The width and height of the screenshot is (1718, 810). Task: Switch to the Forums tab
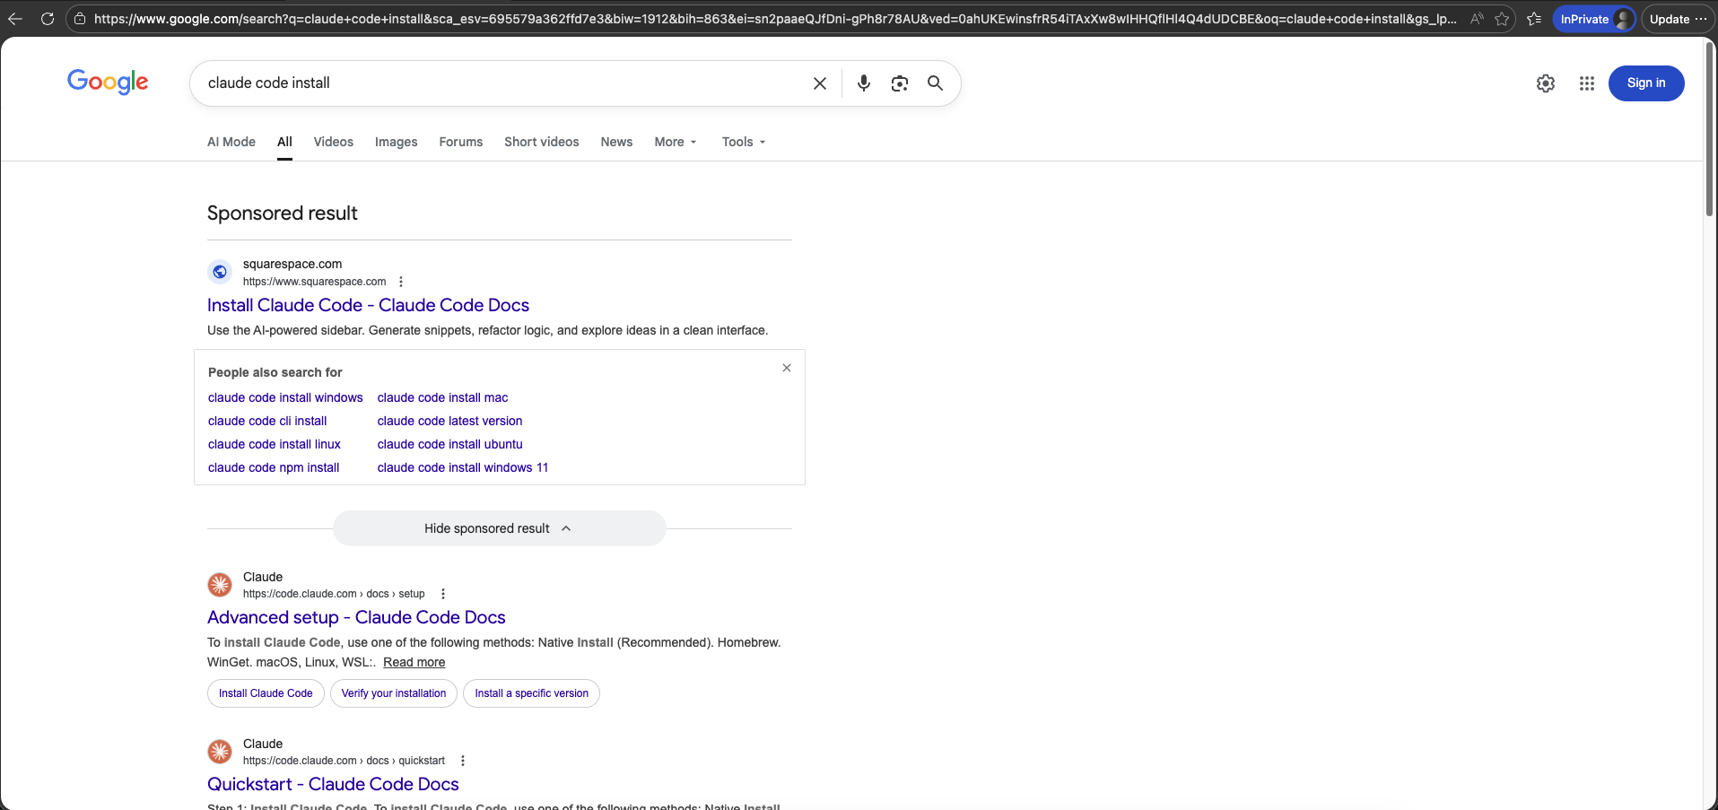(x=461, y=142)
